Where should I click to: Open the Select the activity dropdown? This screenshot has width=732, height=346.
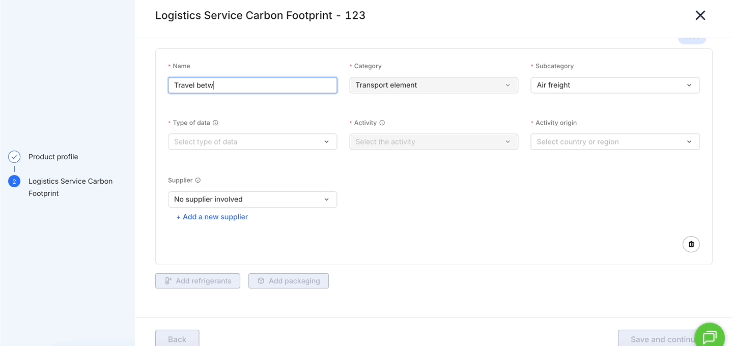point(433,141)
